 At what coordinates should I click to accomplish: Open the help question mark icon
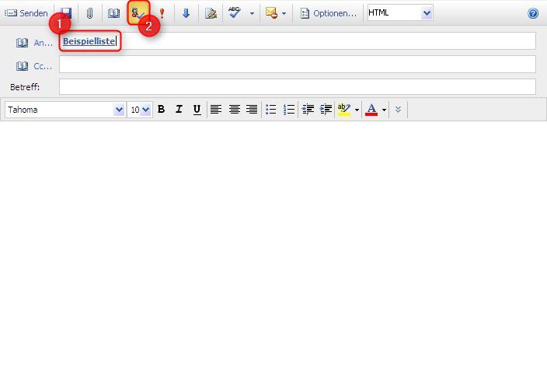[x=533, y=13]
